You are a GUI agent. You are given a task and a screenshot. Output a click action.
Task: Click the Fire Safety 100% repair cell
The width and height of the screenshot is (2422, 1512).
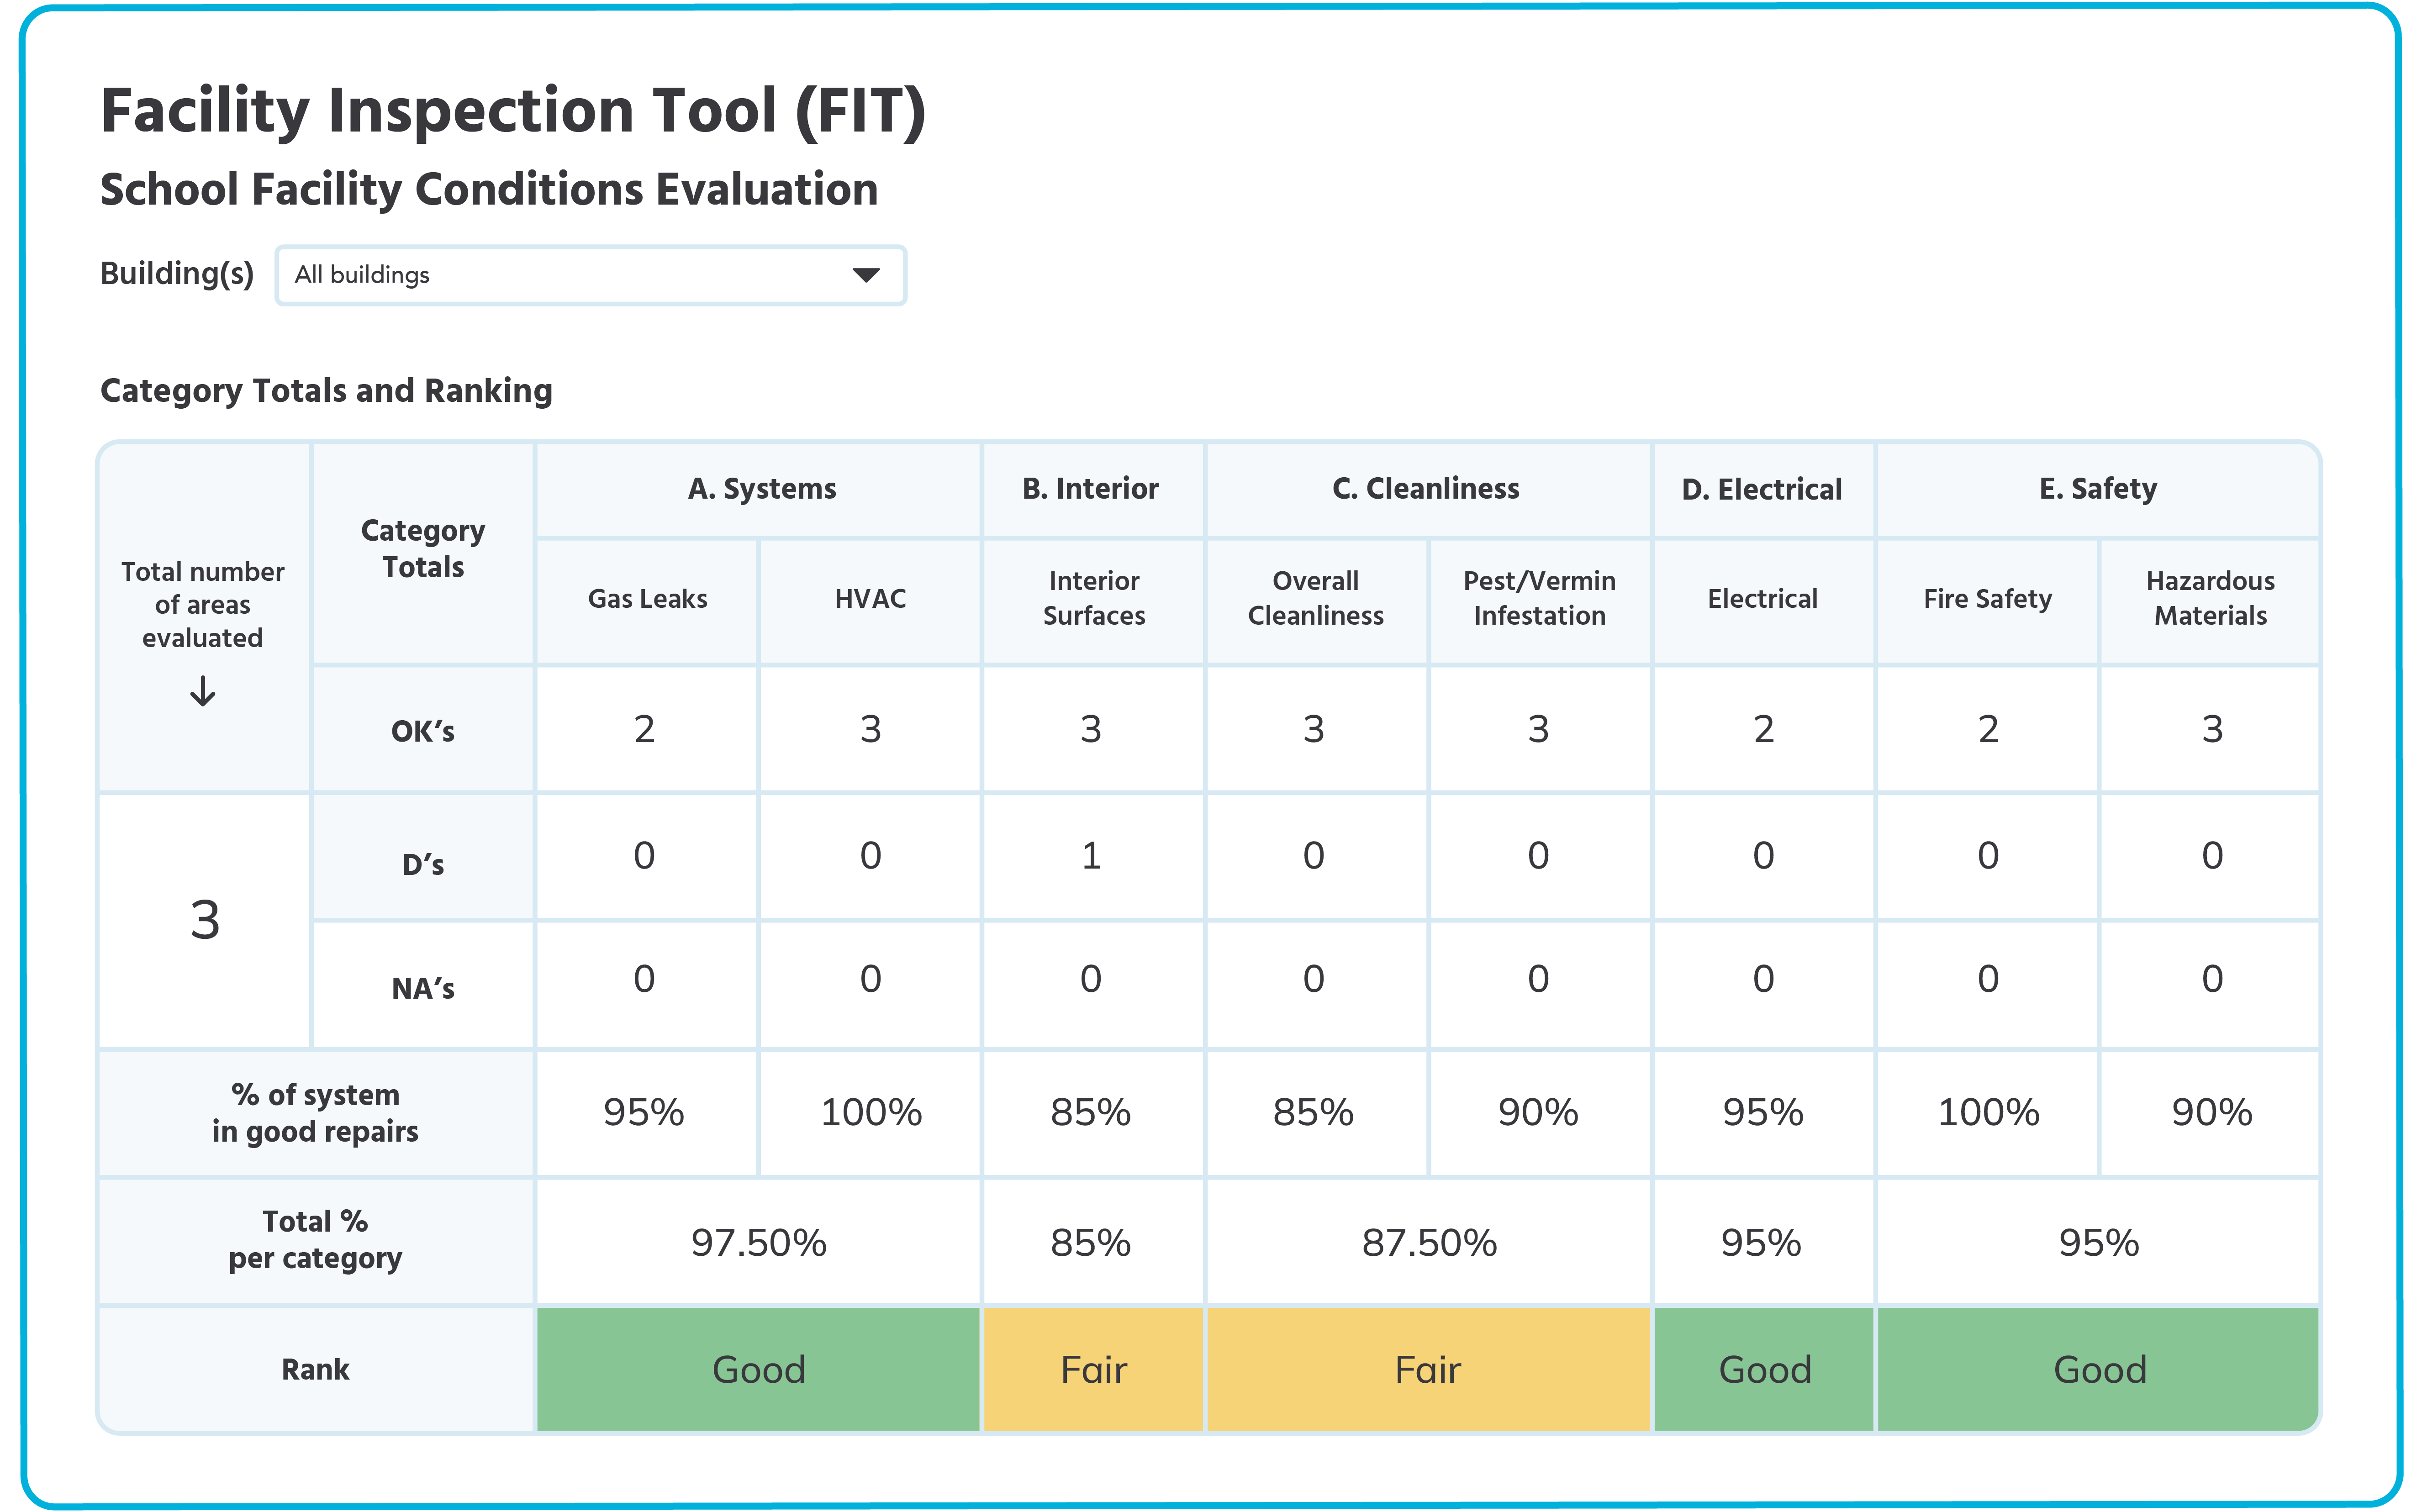click(1987, 1112)
